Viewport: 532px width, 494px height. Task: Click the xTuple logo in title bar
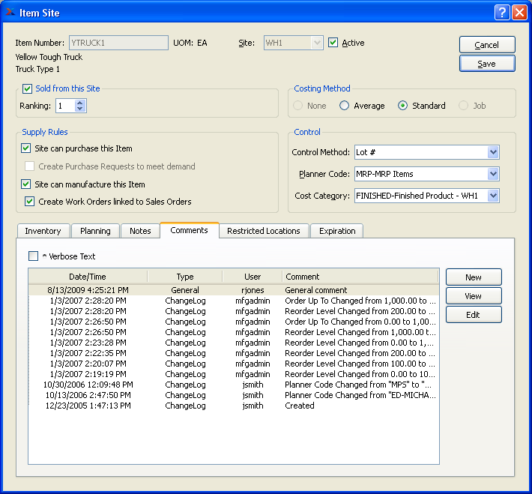click(10, 12)
